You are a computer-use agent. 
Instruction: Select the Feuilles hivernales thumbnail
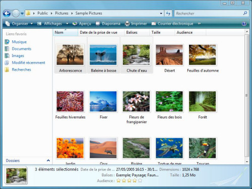70,101
